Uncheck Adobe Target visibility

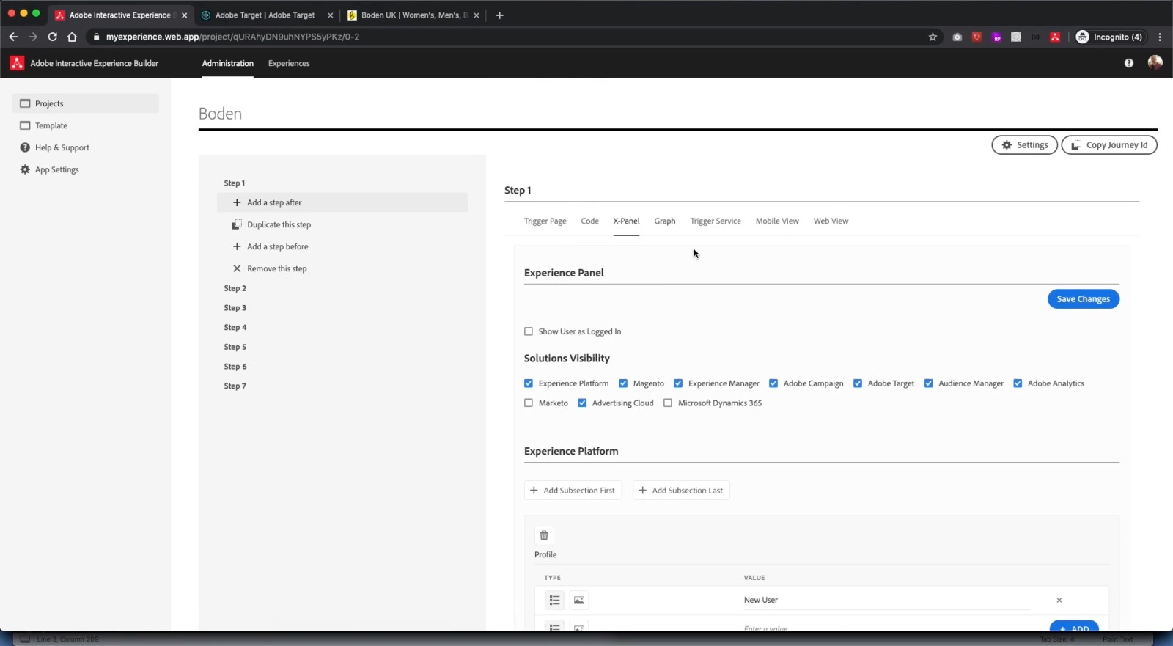(858, 383)
